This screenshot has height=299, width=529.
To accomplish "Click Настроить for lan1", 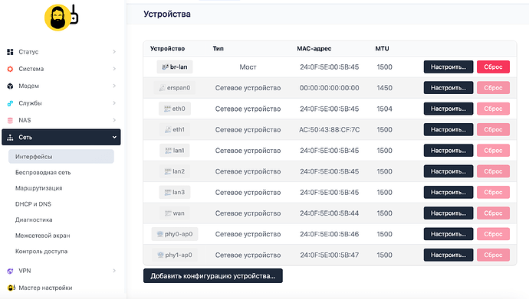I will 449,151.
